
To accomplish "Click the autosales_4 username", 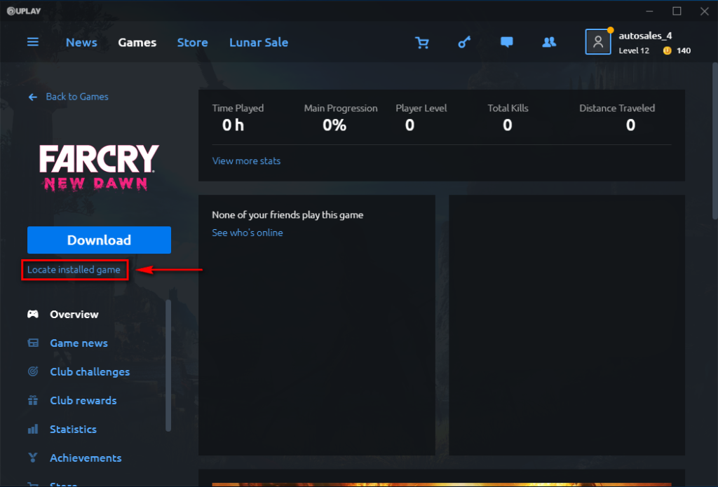I will 645,36.
